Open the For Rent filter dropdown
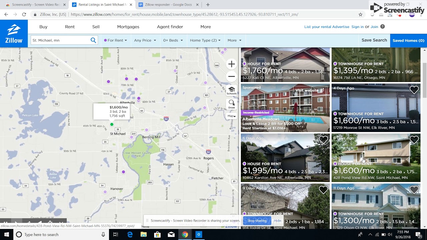Screen dimensions: 427x240 point(115,40)
